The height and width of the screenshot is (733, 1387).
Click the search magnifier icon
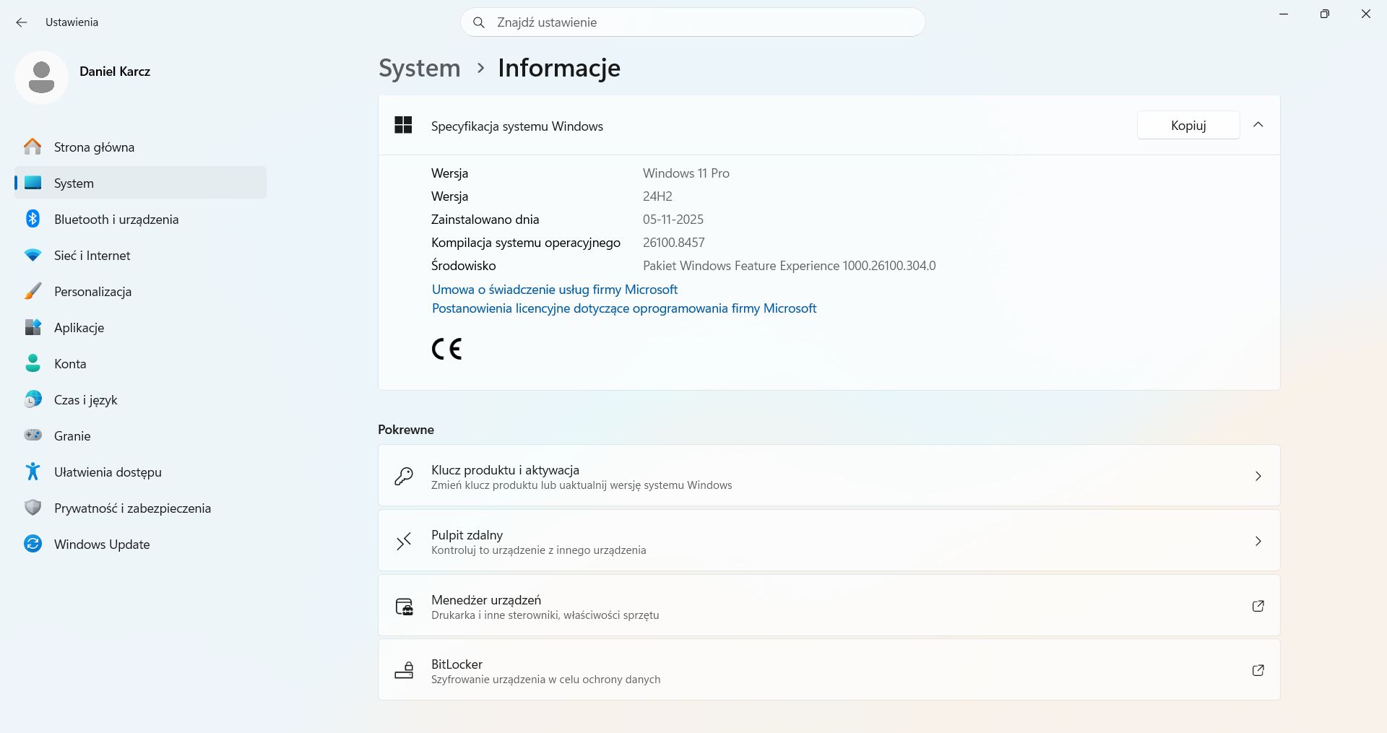478,22
